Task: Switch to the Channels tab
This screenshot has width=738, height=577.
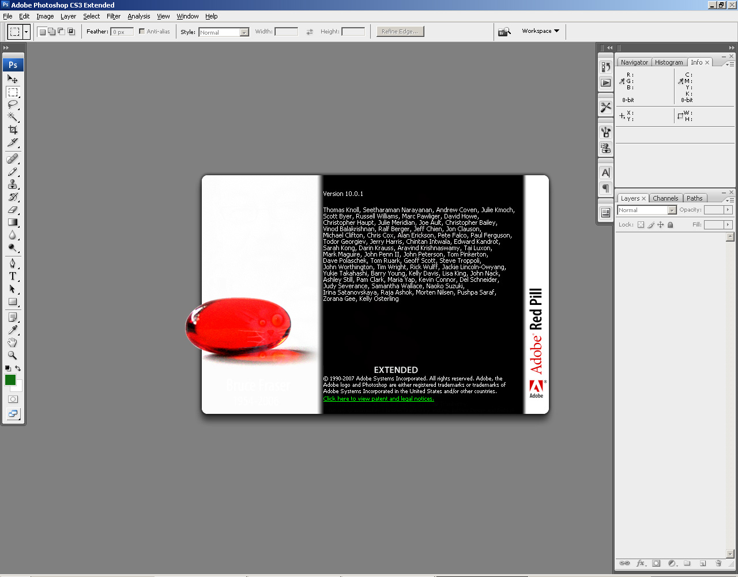Action: click(665, 198)
